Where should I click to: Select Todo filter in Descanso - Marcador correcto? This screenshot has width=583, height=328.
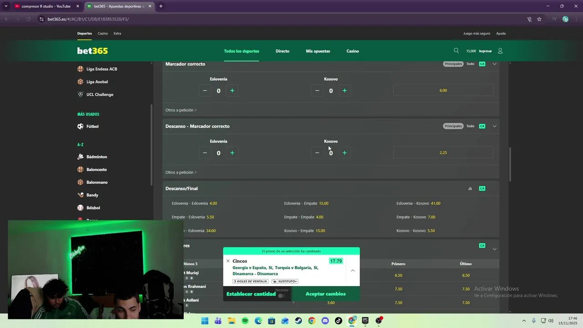tap(470, 126)
